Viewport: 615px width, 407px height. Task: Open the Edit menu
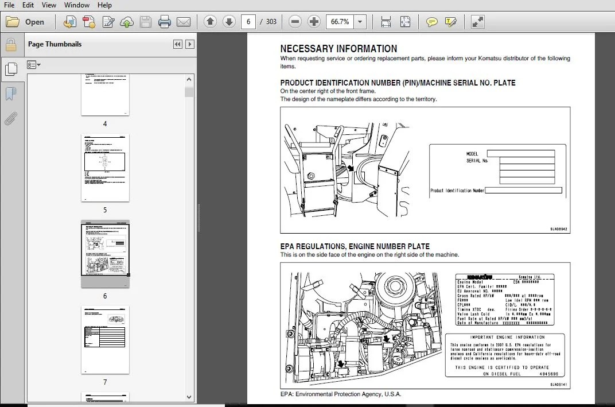(x=28, y=5)
